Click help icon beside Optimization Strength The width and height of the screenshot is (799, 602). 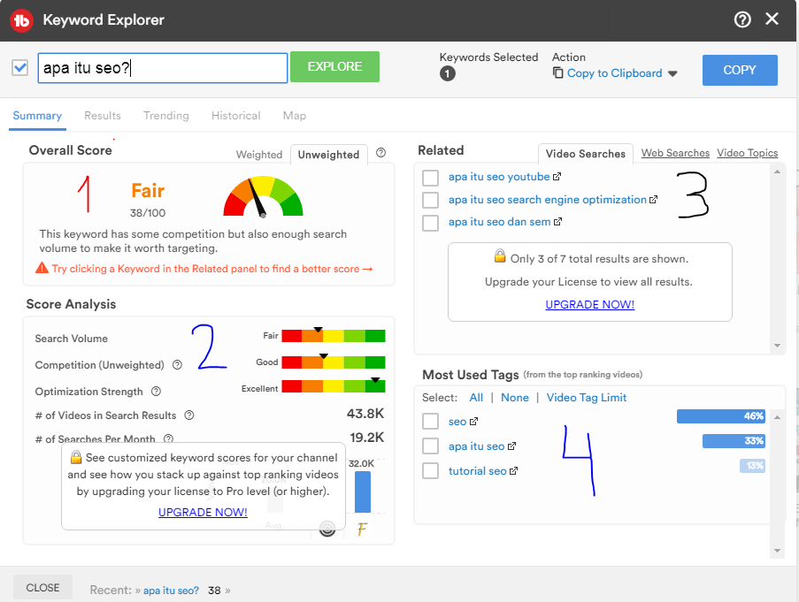pos(156,392)
